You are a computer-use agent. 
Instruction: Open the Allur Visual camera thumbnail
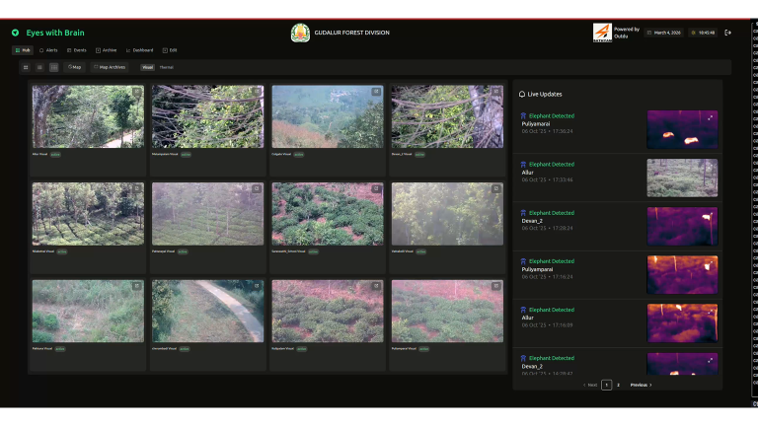[x=88, y=117]
